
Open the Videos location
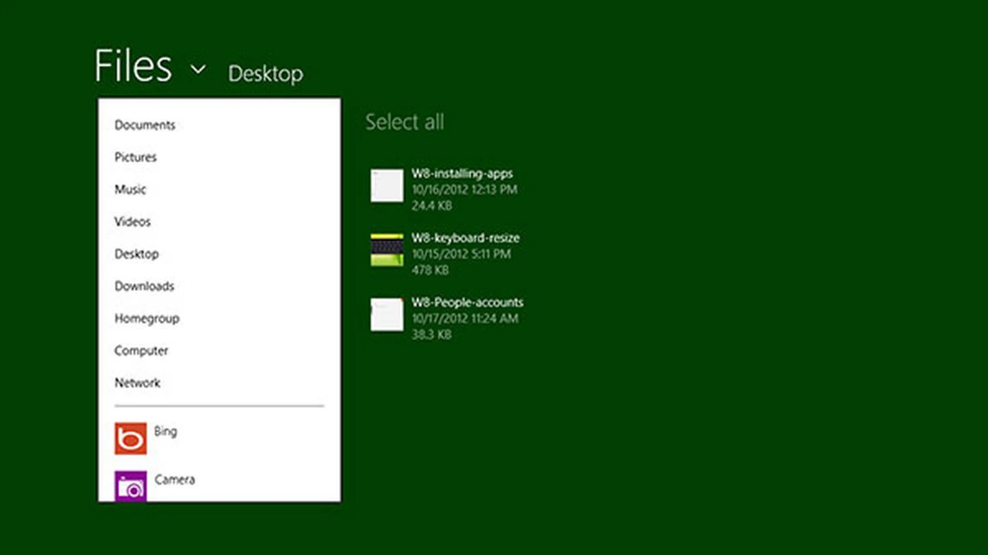[132, 222]
